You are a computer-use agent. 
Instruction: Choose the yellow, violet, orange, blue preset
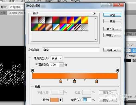[x=42, y=27]
